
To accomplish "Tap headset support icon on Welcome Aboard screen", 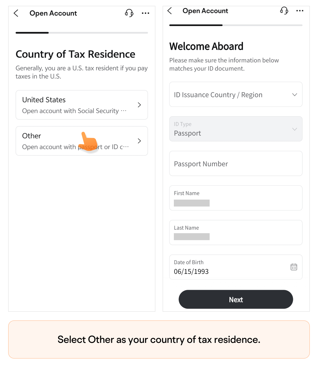I will [284, 11].
